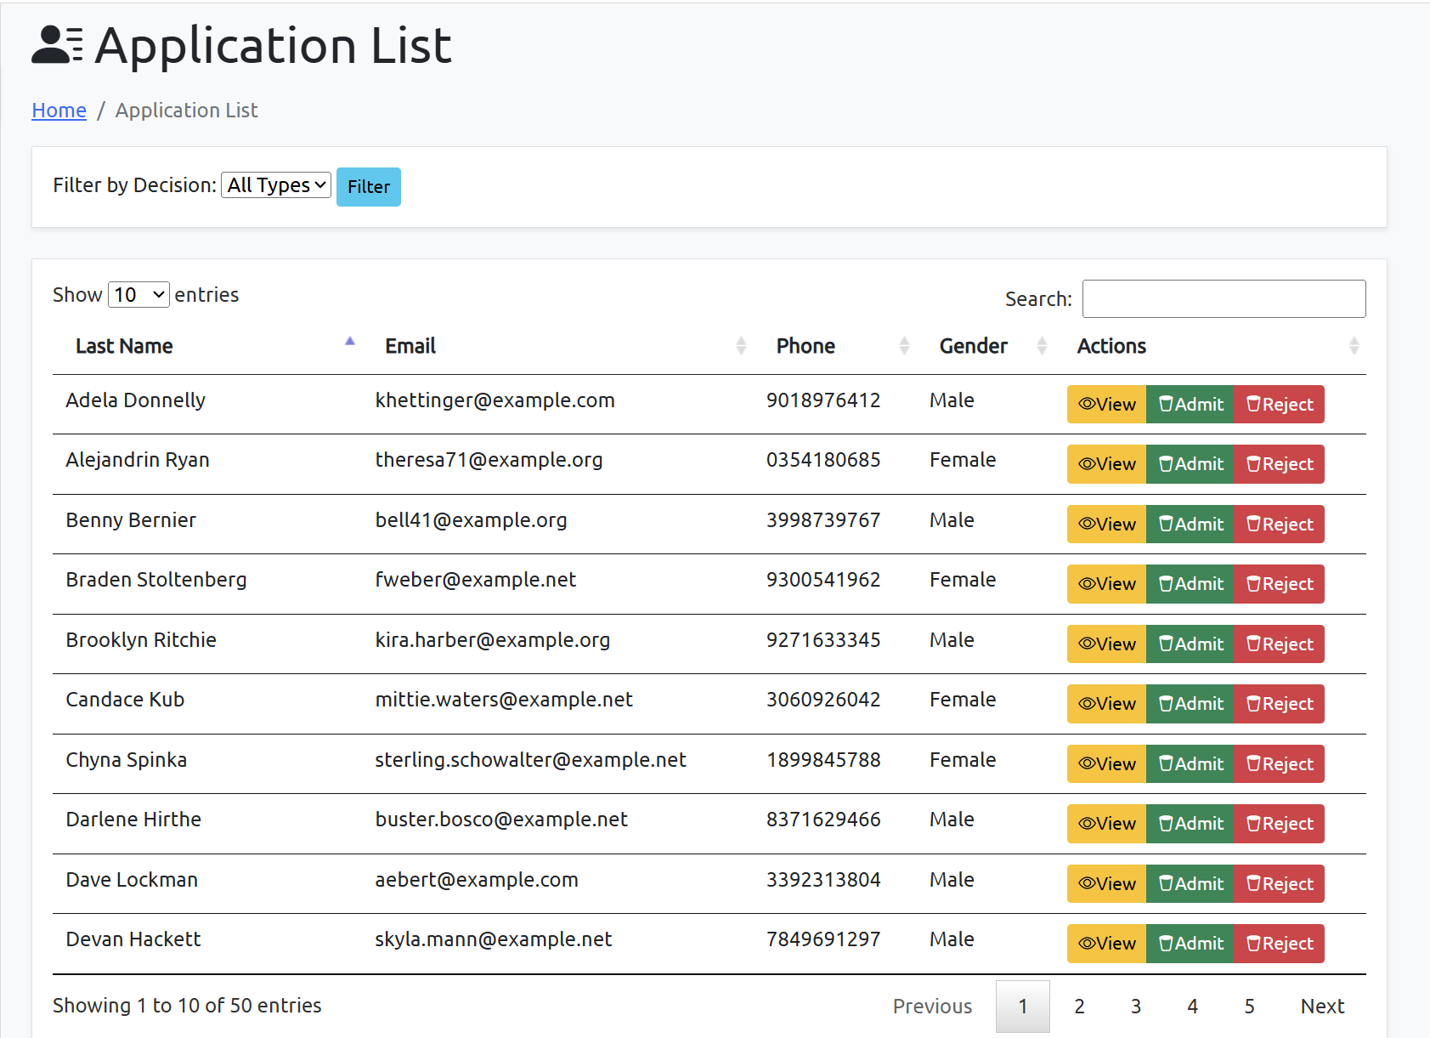View Adela Donnelly's application
The width and height of the screenshot is (1430, 1038).
(x=1106, y=405)
